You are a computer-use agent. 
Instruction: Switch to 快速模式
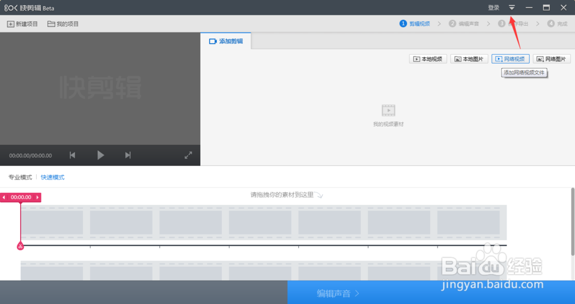52,177
